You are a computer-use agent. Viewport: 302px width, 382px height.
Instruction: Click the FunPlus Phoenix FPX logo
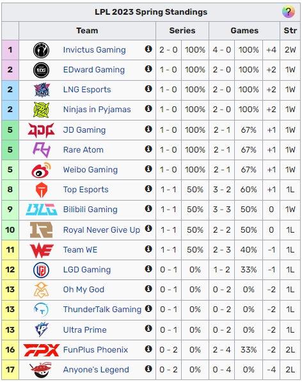42,350
